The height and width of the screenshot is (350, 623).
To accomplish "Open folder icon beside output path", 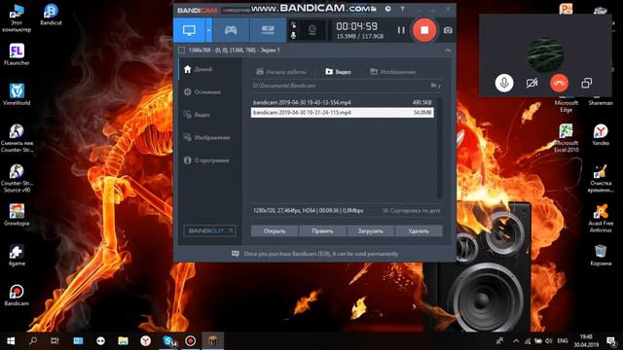I will (433, 86).
